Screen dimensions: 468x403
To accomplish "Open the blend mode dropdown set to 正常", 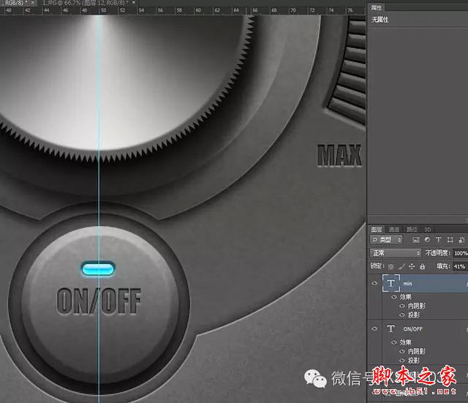I will [x=396, y=253].
